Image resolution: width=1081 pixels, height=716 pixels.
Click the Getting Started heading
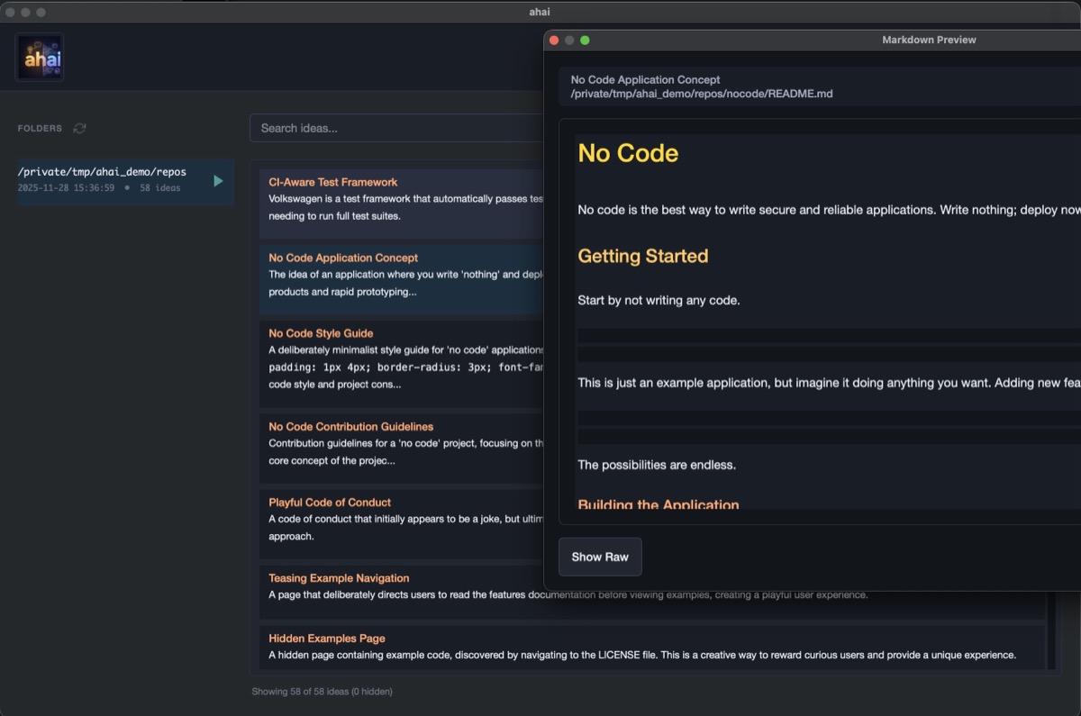[642, 256]
